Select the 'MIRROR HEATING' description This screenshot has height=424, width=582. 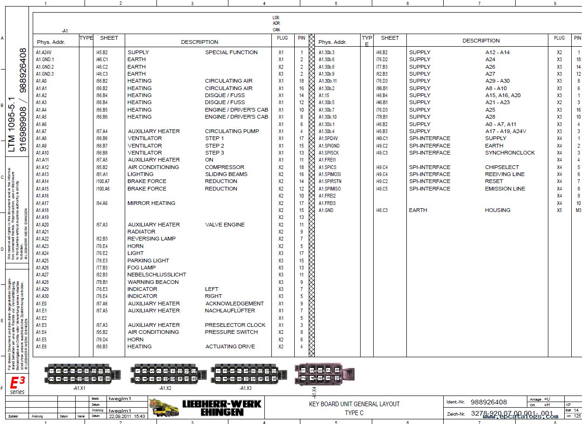151,203
